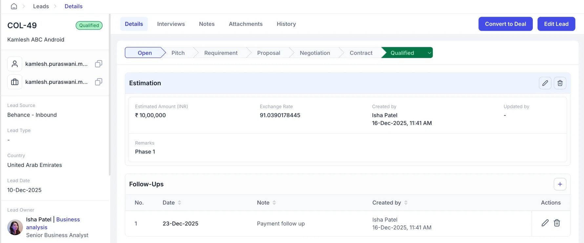Set lead stage to Requirement
The height and width of the screenshot is (243, 584).
pos(221,53)
